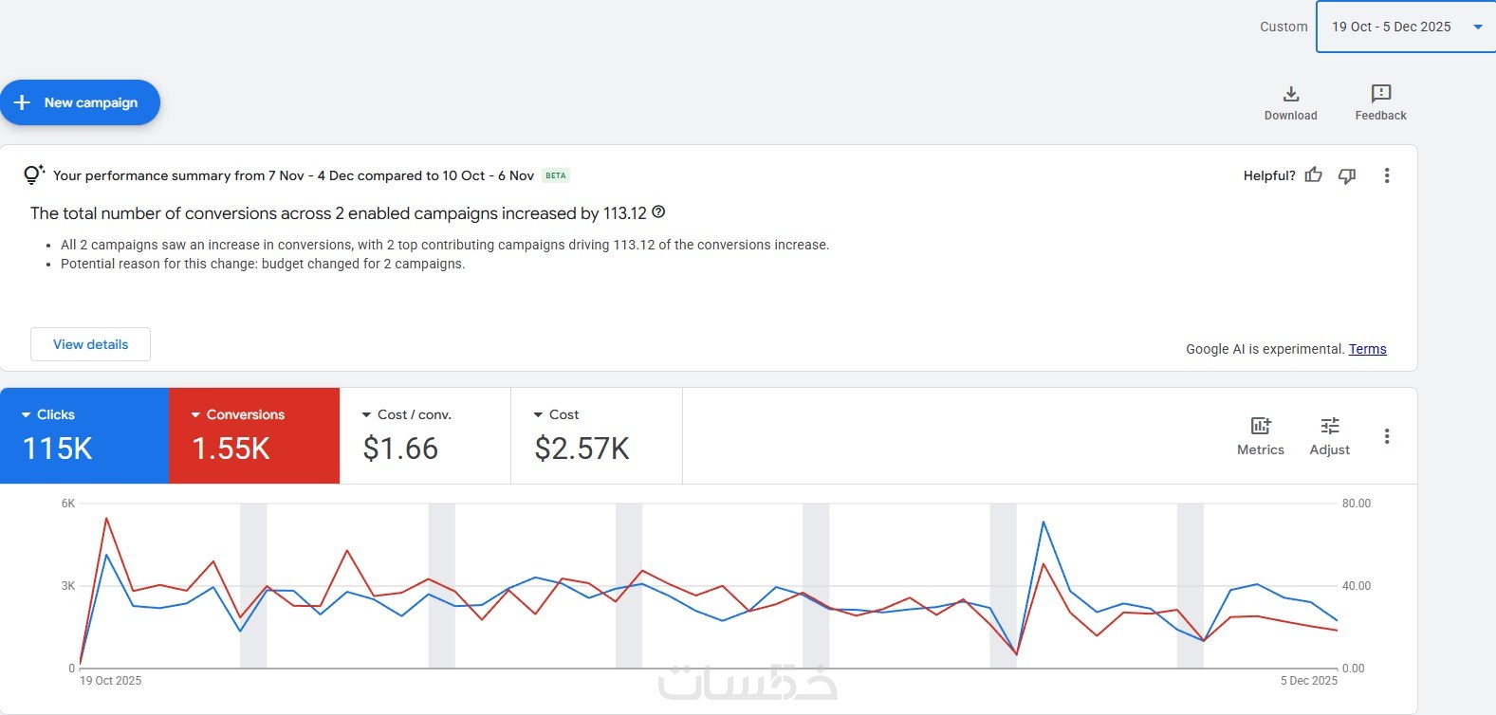Click the help icon beside 113.12
1496x715 pixels.
[x=658, y=212]
